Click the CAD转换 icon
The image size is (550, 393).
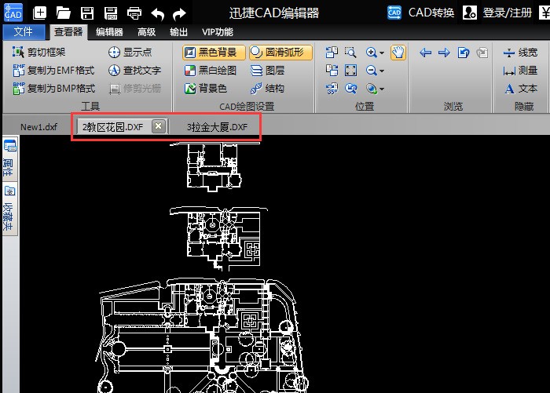(394, 13)
